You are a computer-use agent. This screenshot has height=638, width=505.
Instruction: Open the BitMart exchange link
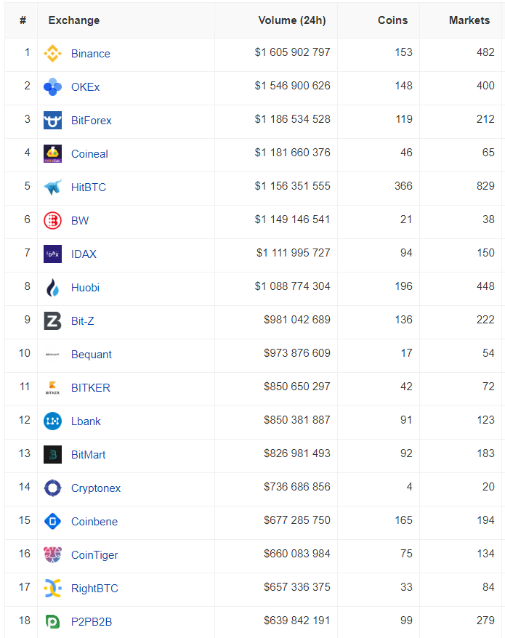click(88, 455)
